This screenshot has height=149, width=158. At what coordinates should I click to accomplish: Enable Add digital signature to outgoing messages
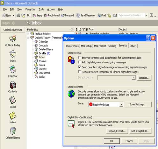79,62
